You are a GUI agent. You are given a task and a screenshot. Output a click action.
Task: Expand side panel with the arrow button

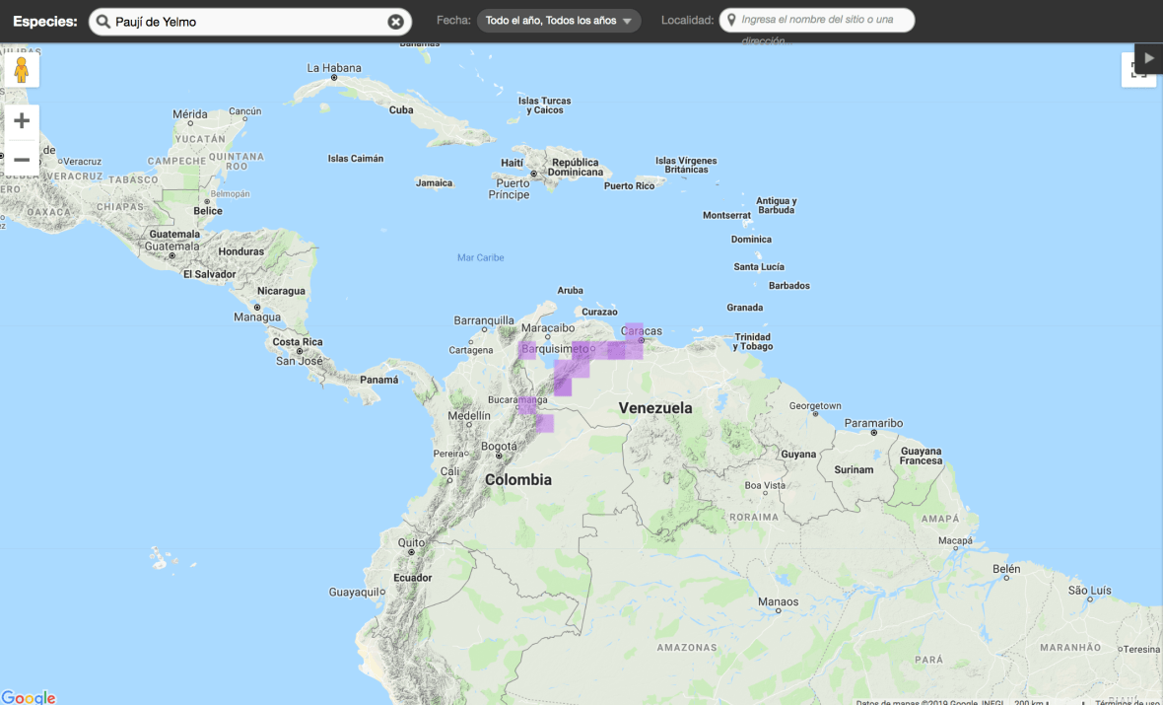[1149, 58]
